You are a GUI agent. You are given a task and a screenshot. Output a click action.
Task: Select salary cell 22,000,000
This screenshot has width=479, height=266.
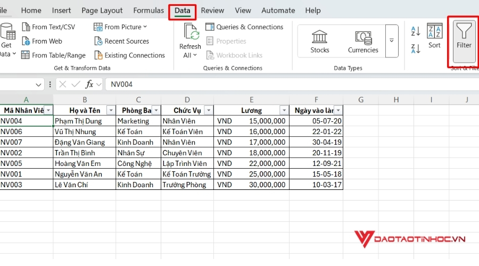251,163
